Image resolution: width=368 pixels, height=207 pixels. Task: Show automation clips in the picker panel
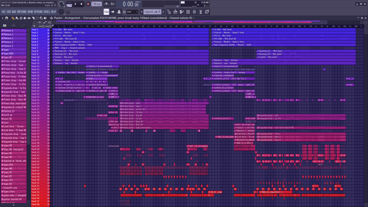pos(23,25)
